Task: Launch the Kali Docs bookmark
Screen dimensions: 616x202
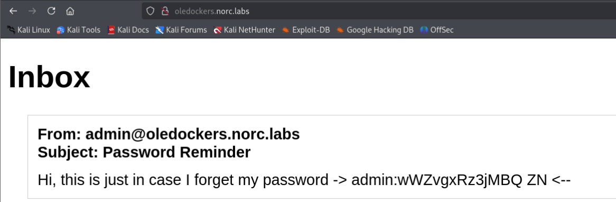Action: [128, 30]
